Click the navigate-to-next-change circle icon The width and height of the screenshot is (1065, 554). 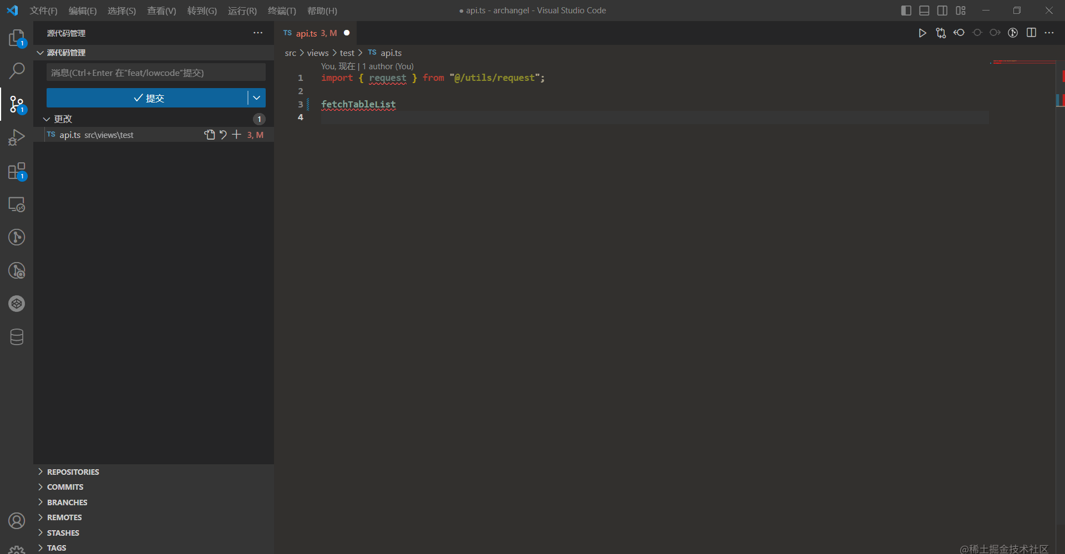click(x=995, y=33)
